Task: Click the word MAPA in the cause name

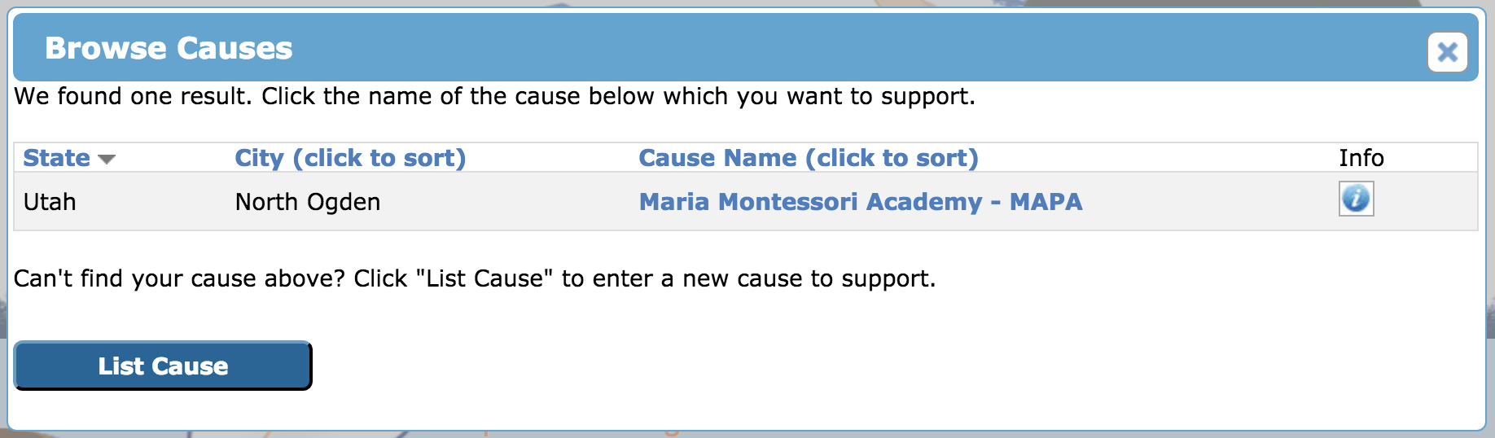Action: coord(1046,202)
